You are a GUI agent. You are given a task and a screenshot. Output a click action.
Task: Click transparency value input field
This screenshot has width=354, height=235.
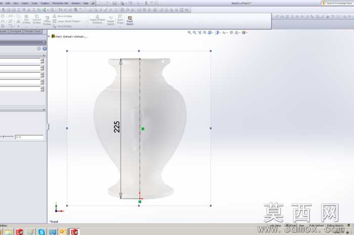(x=29, y=137)
